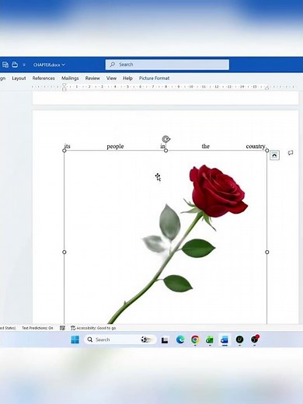Image resolution: width=303 pixels, height=404 pixels.
Task: Select the right-middle picture sizing handle
Action: (x=267, y=252)
